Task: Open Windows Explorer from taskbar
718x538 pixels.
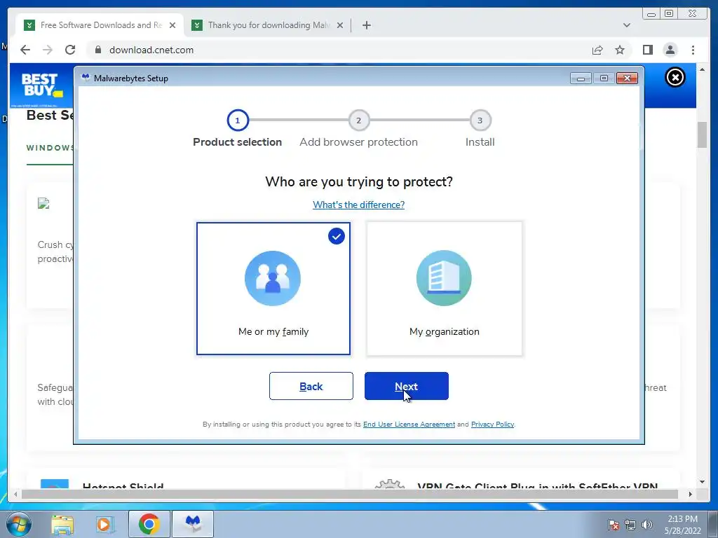Action: pos(62,525)
